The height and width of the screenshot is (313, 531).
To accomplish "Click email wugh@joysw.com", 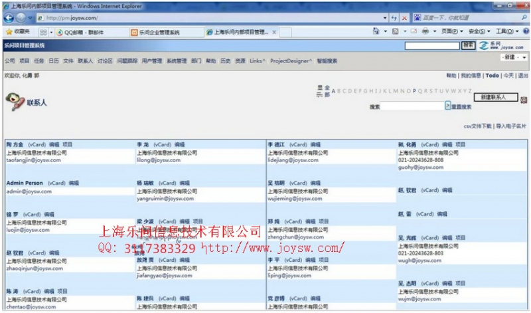I will click(x=419, y=261).
